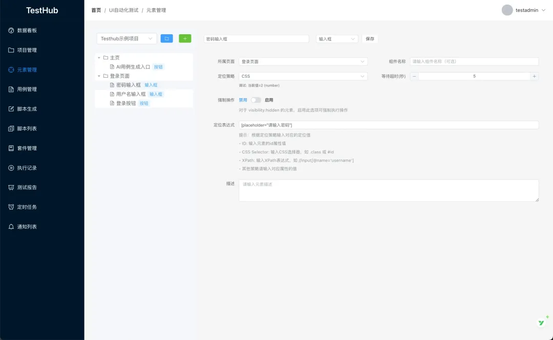Select the 项目管理 folder icon in sidebar

coord(12,50)
